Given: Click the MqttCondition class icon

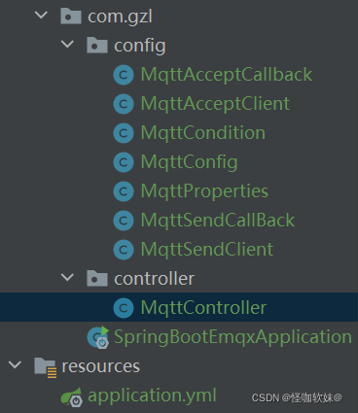Looking at the screenshot, I should pos(124,133).
